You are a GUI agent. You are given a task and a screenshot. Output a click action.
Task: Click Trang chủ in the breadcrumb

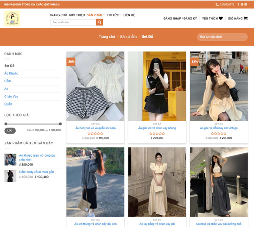click(107, 37)
